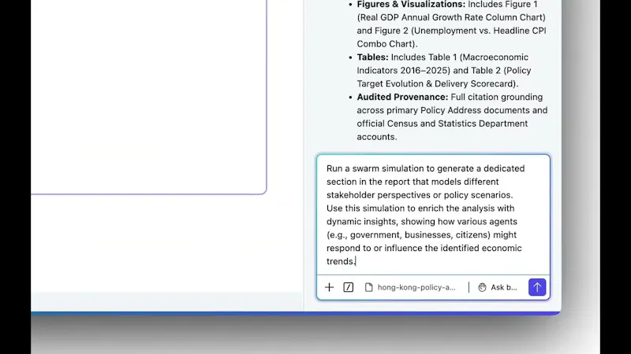Click the 'Tables:' bullet heading
631x354 pixels.
click(x=372, y=57)
